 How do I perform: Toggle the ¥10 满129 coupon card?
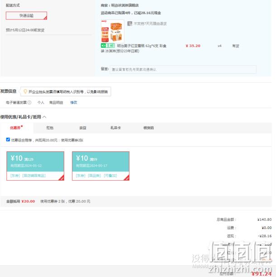point(35,166)
